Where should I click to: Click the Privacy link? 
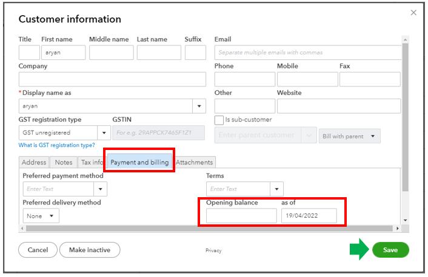click(213, 250)
